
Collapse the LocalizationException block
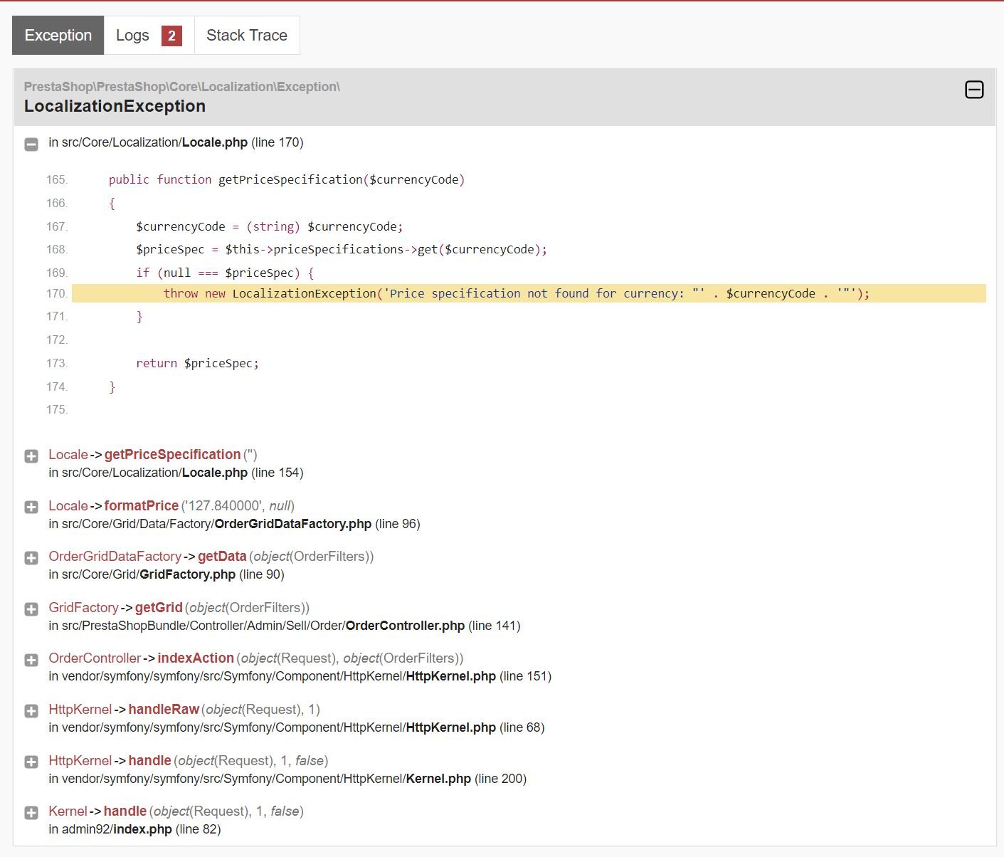[974, 90]
